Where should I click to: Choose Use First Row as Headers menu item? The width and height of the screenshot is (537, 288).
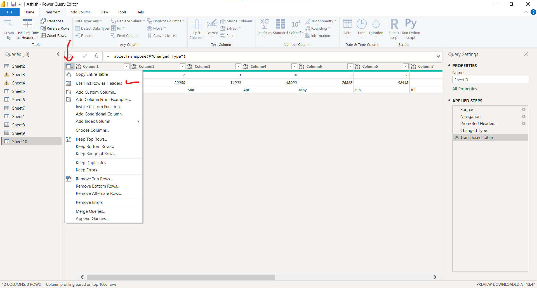[99, 83]
